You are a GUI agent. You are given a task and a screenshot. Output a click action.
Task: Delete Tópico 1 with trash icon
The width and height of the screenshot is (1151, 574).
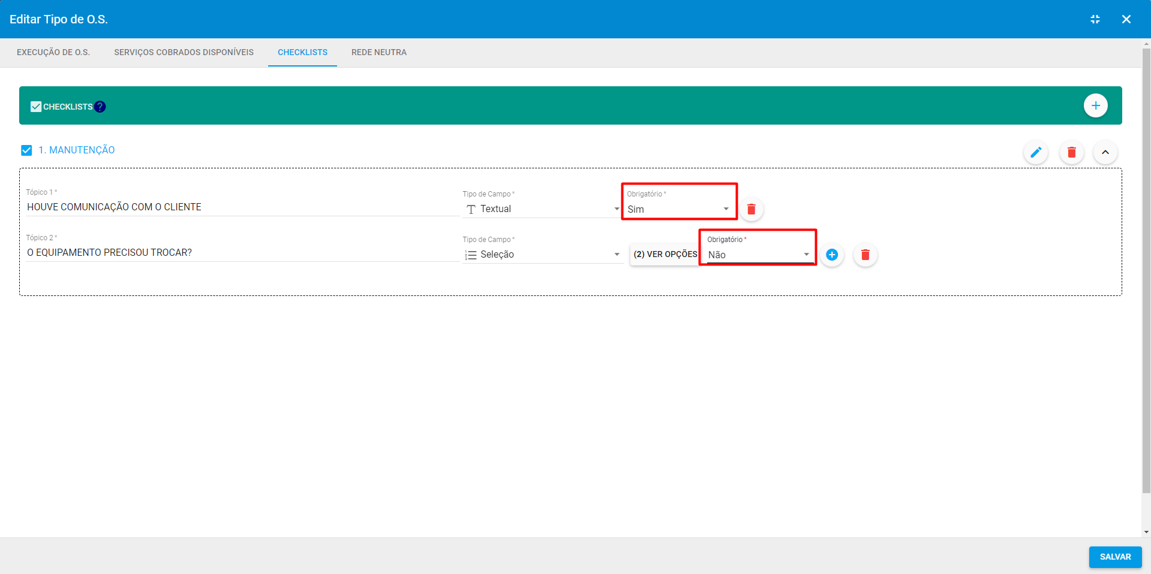pyautogui.click(x=751, y=209)
